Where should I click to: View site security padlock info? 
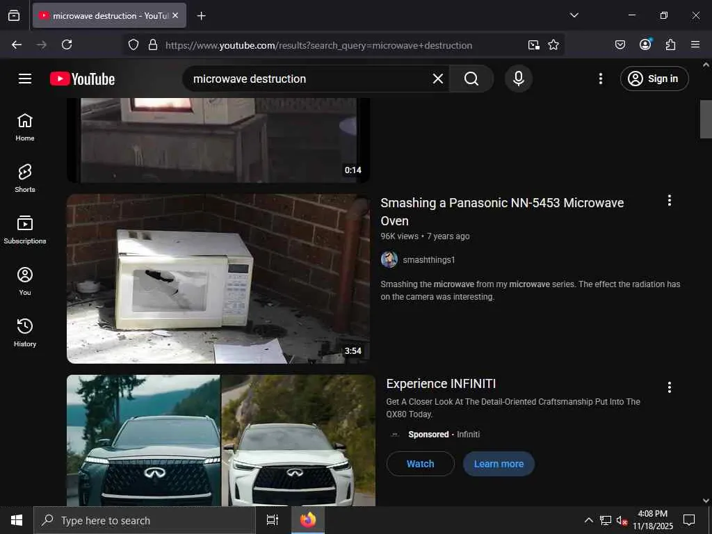(x=153, y=45)
